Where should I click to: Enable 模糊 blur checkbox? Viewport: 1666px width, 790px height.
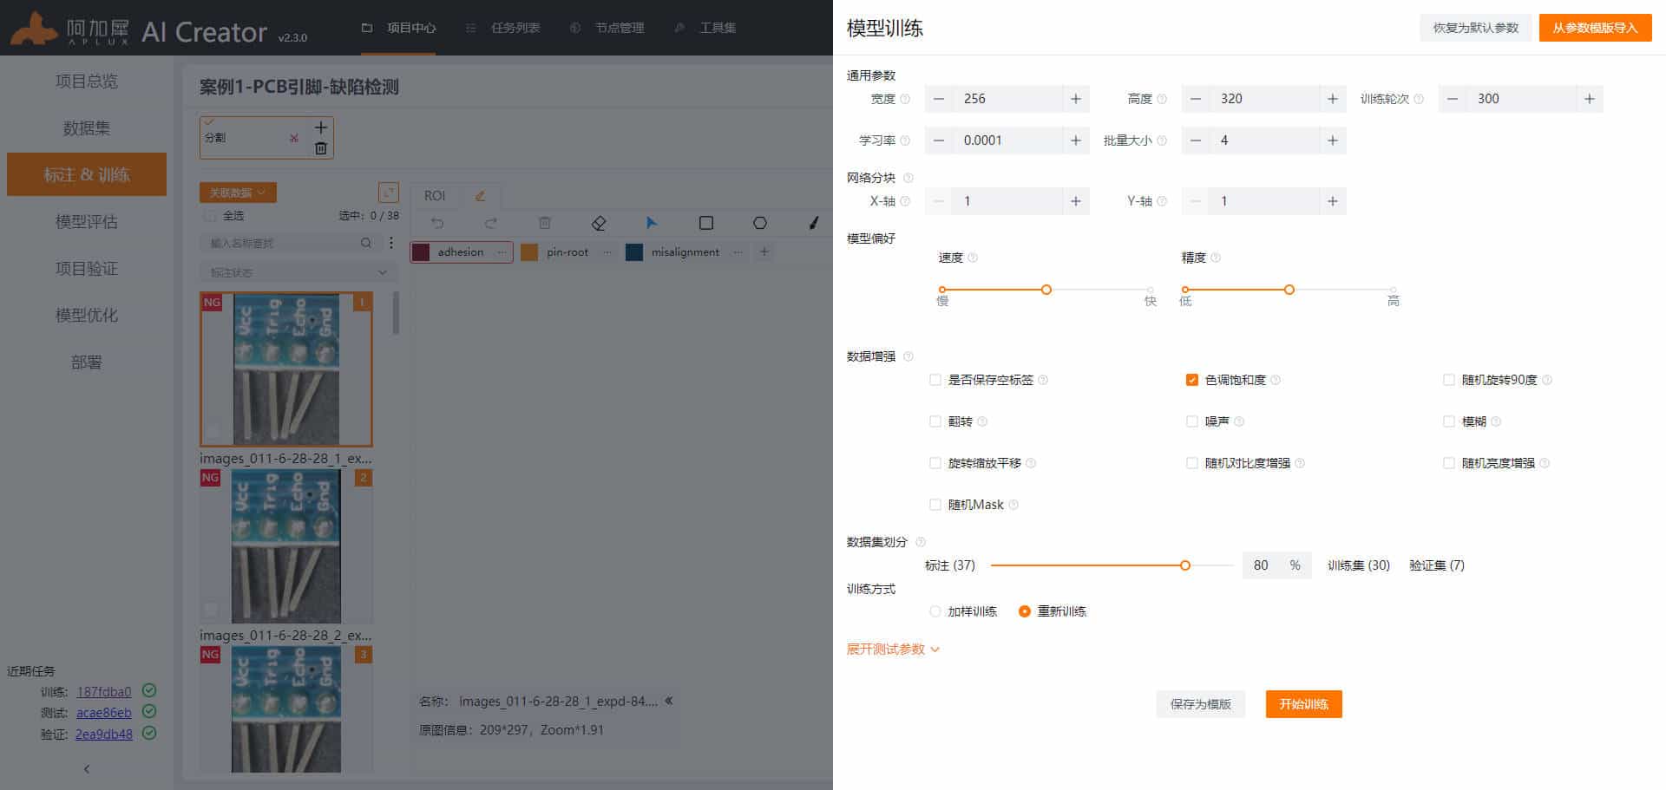1449,421
